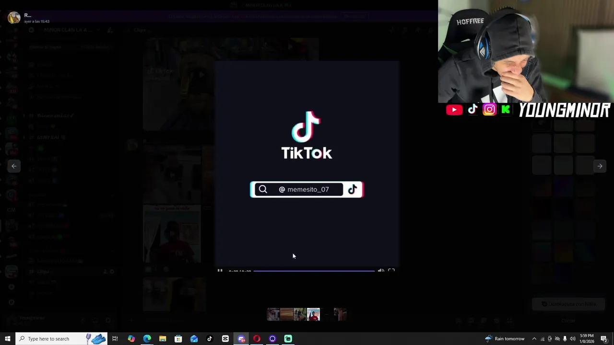Focus the 'Type here to search' box
The image size is (614, 345).
(61, 339)
